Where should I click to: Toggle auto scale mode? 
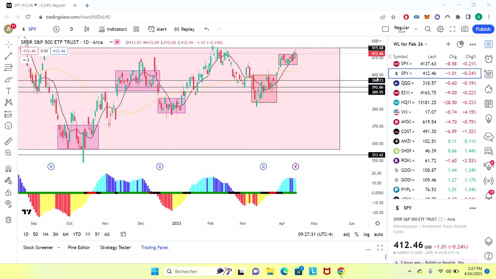379,234
